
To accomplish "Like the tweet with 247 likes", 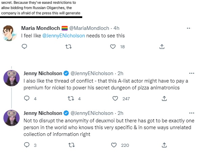I will [115, 99].
